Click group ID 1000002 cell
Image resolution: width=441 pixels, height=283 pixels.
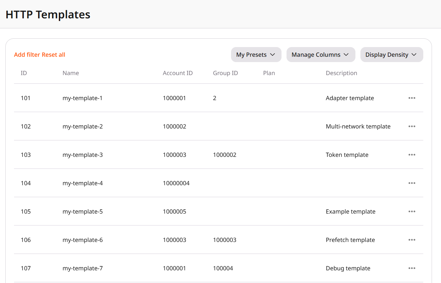click(x=225, y=155)
